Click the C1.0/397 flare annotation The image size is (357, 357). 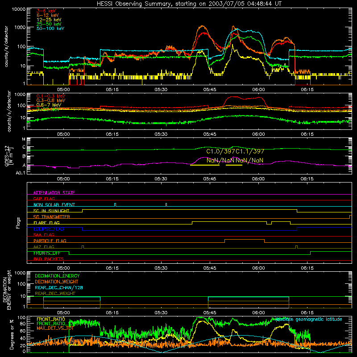pos(220,151)
